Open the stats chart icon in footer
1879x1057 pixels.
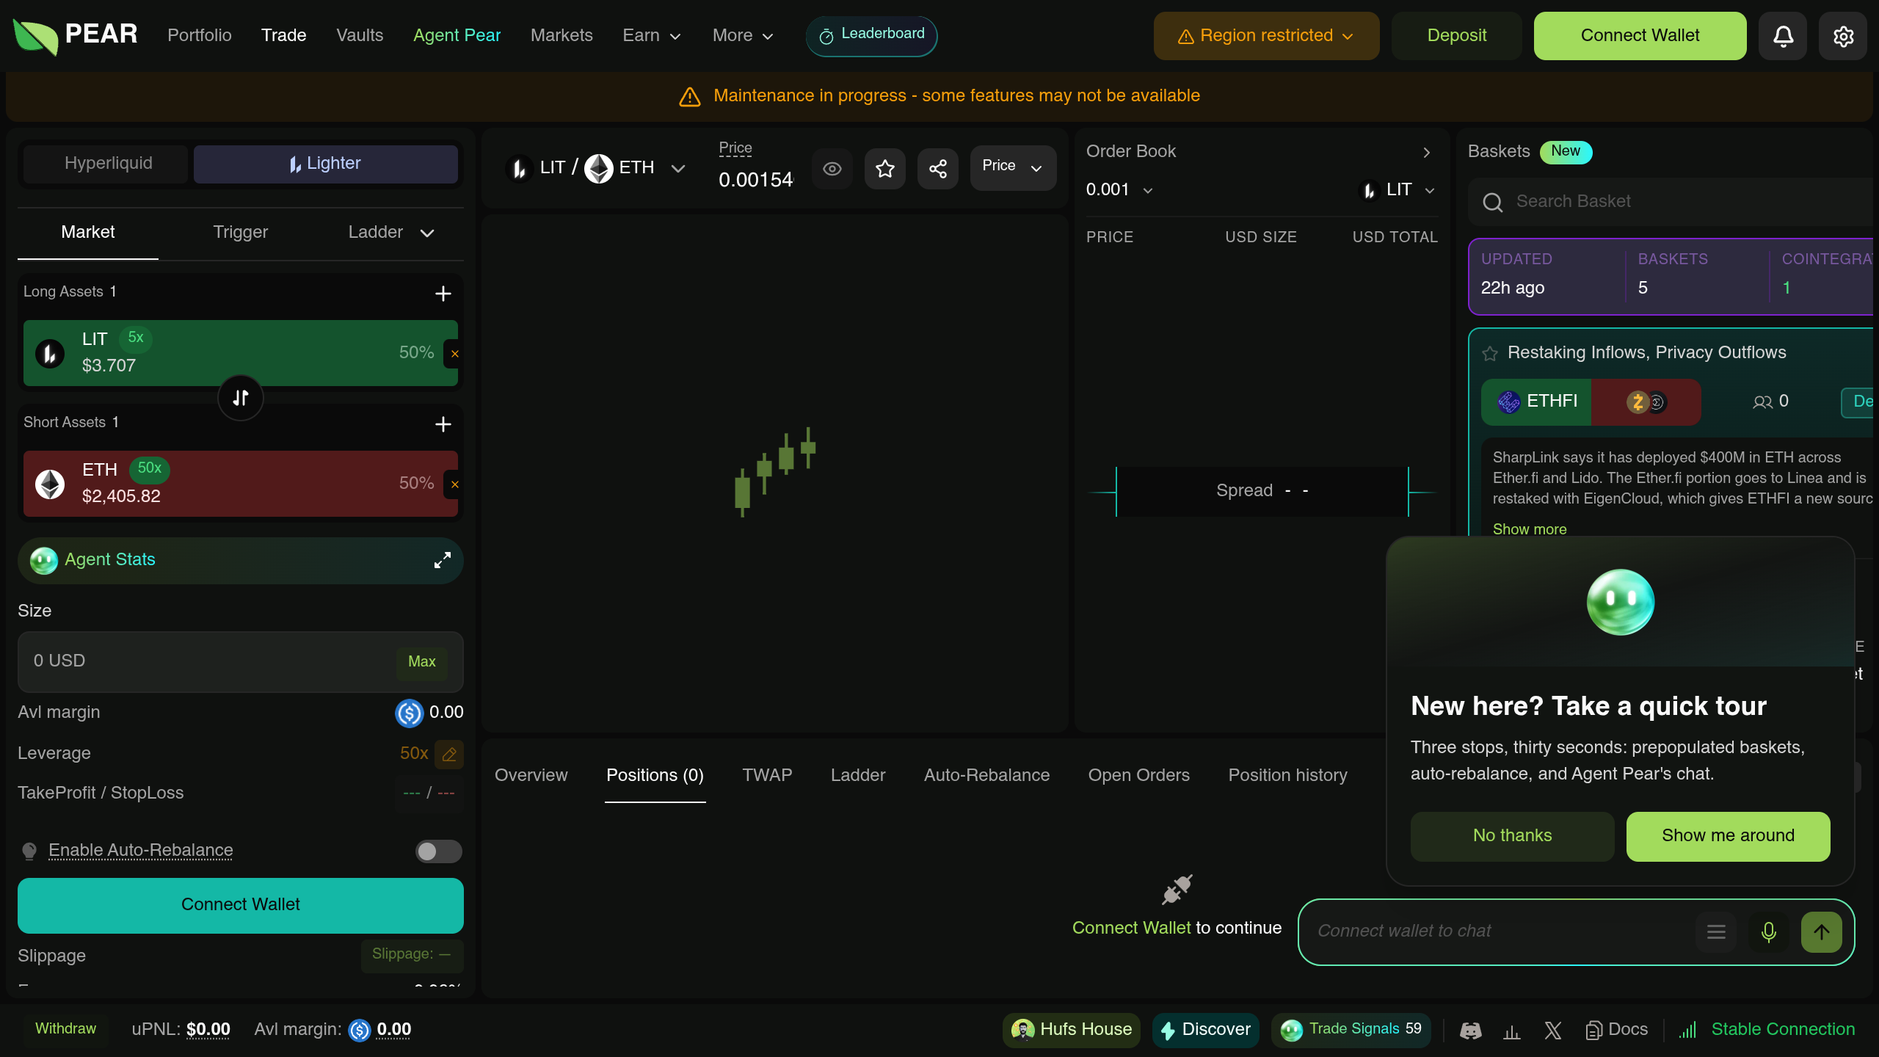(x=1511, y=1031)
